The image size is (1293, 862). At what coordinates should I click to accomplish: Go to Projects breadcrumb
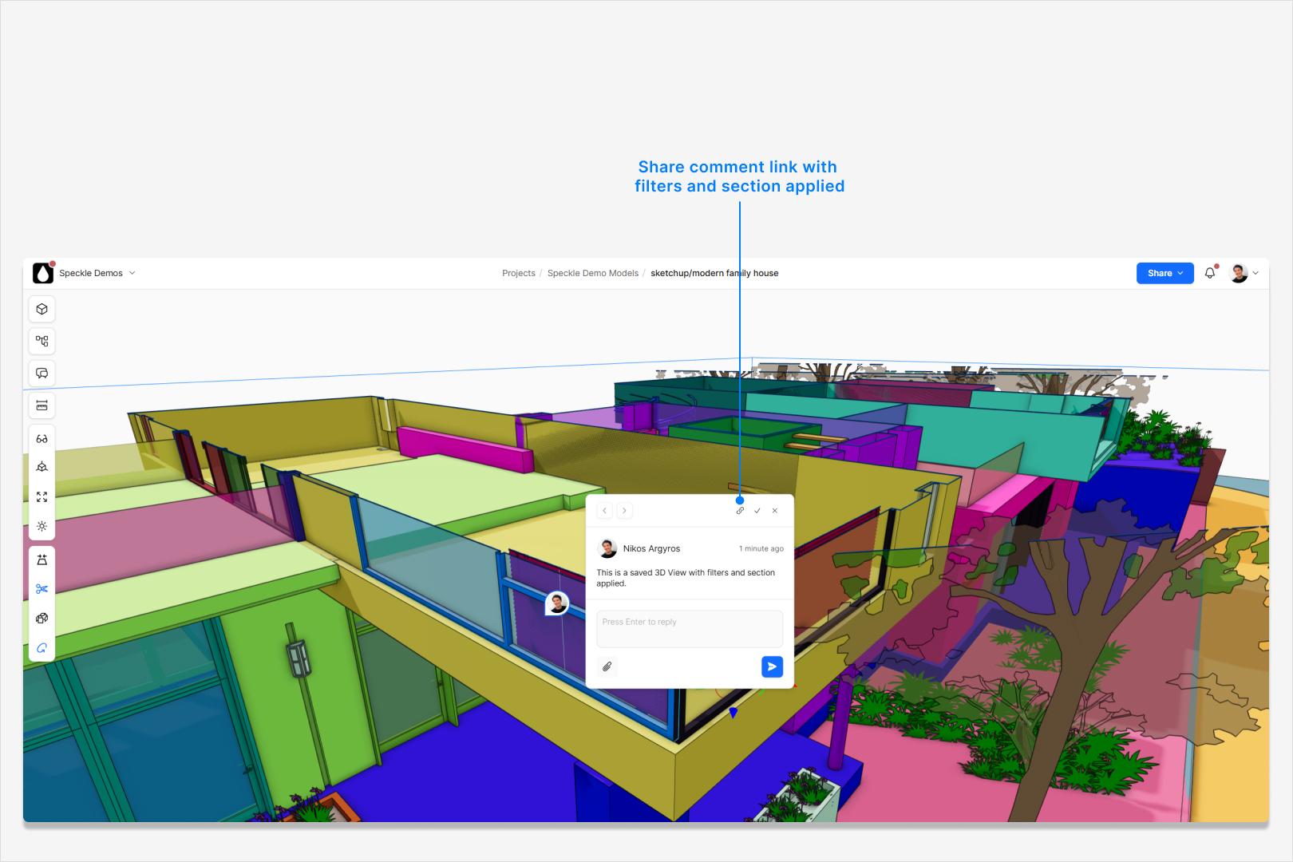click(x=519, y=273)
